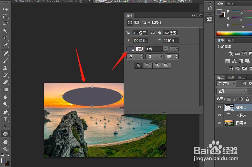
Task: Open the 3D panel icon
Action: coord(209,19)
